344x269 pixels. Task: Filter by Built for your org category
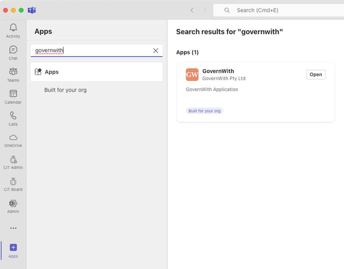pyautogui.click(x=65, y=90)
